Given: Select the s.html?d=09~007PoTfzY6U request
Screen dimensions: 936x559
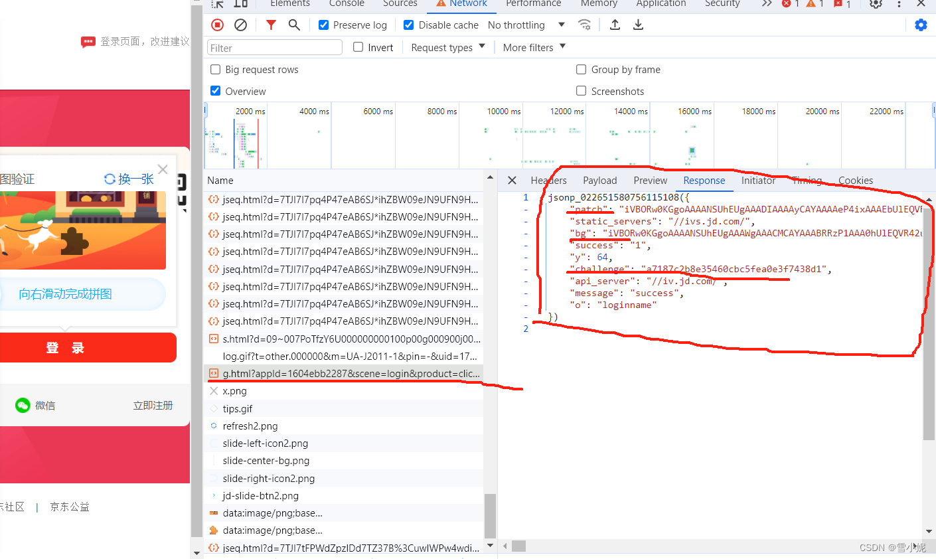Looking at the screenshot, I should click(344, 339).
